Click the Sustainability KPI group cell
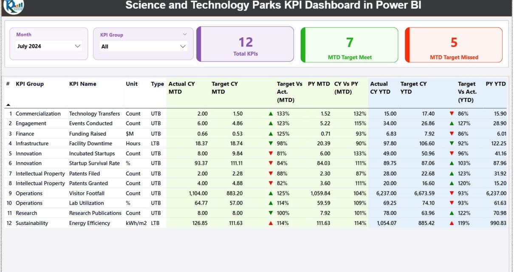 (32, 223)
